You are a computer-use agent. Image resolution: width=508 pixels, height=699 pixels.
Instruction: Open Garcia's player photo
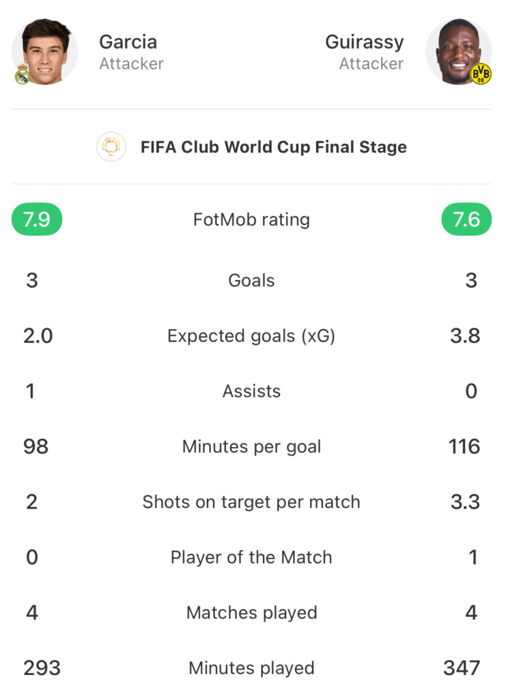click(44, 51)
